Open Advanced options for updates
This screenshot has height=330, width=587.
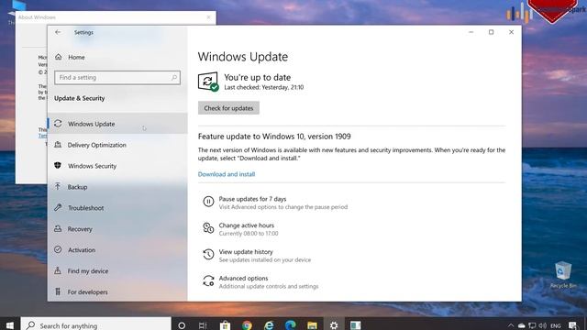(x=243, y=279)
